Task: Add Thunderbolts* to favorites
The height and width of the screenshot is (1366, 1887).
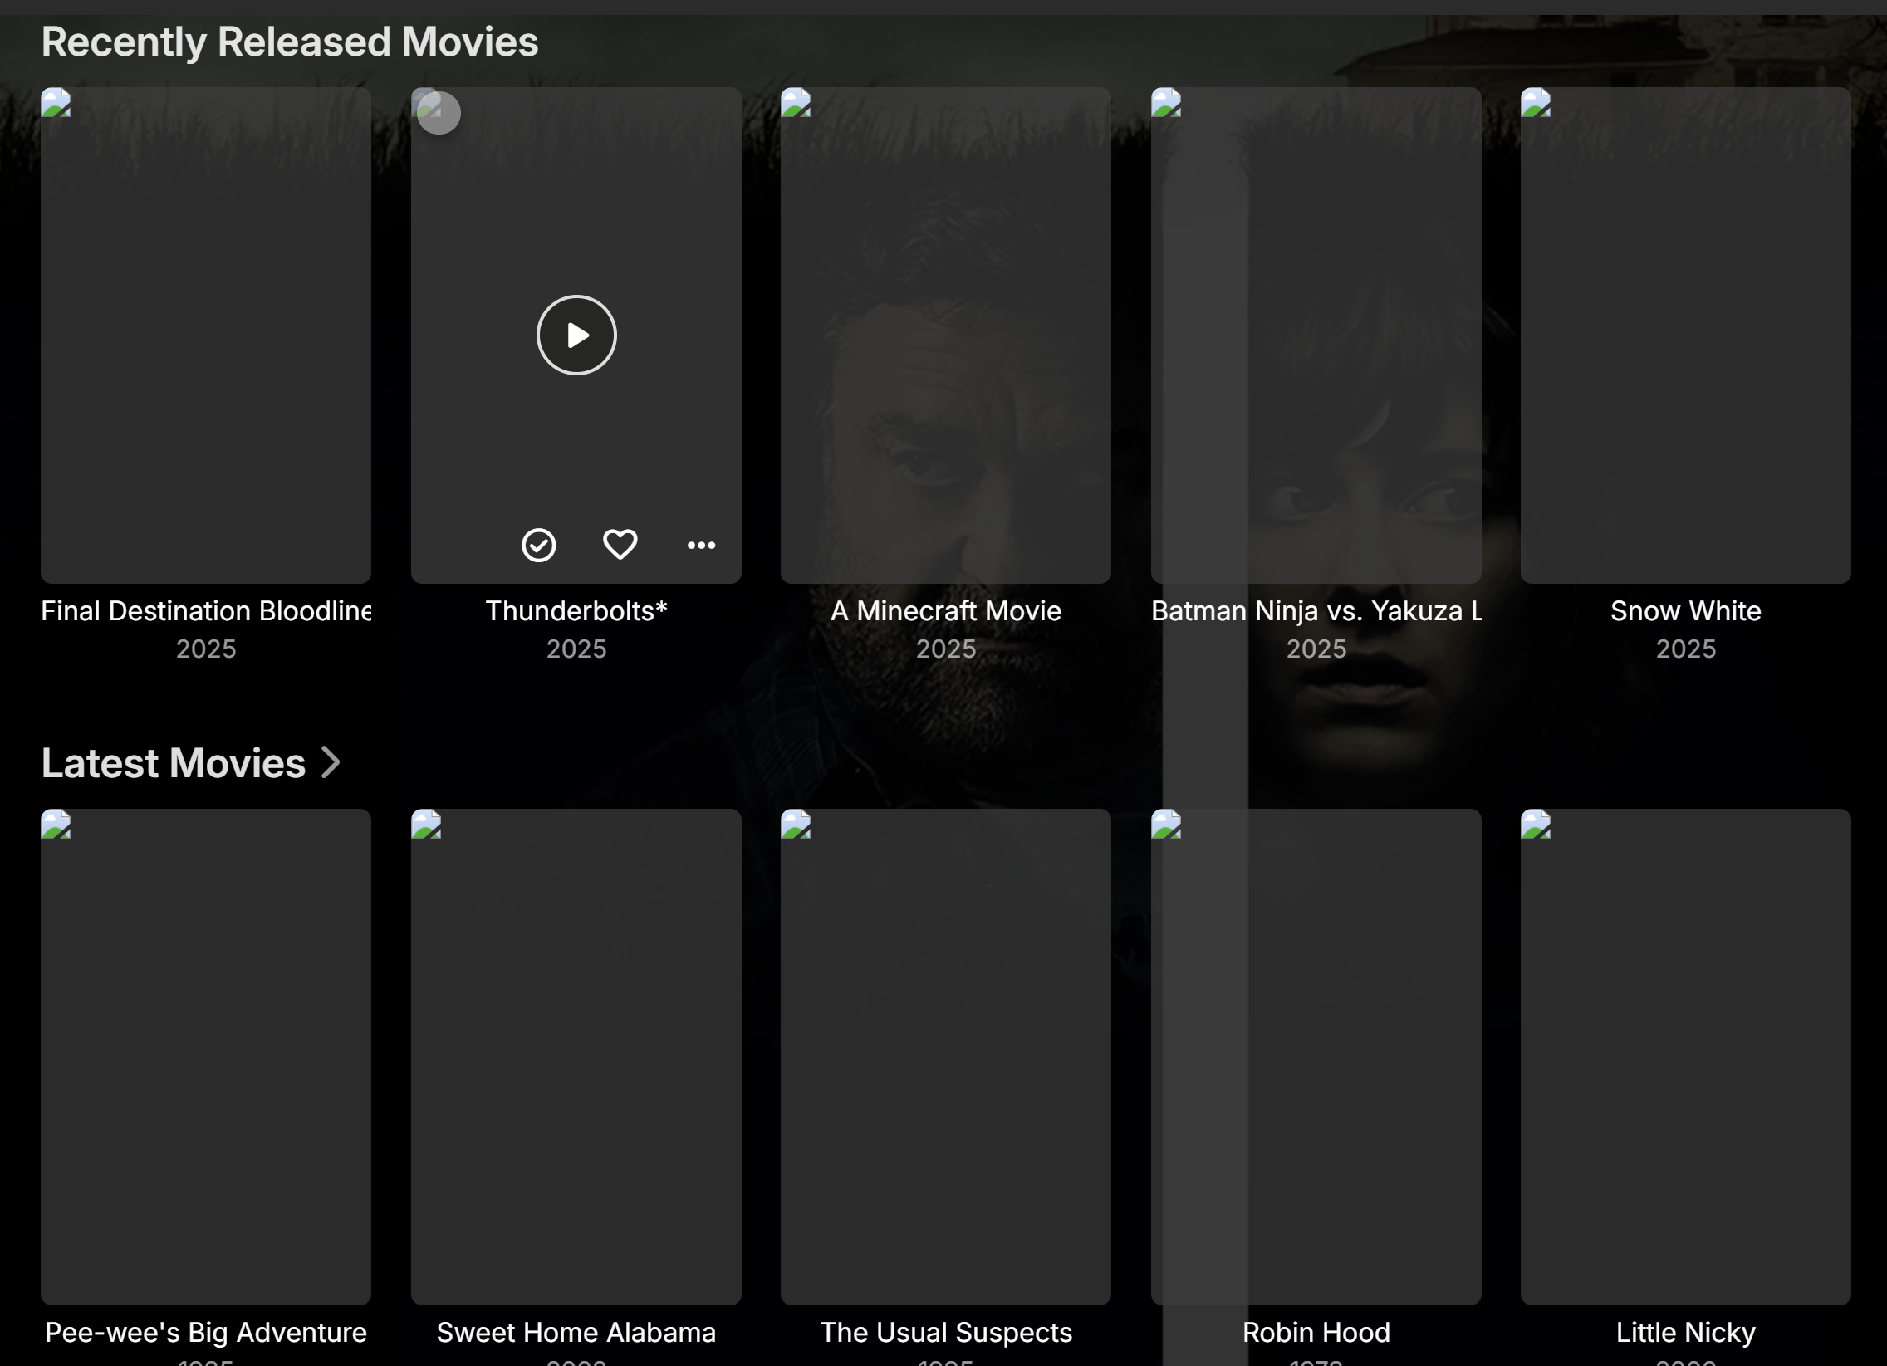Action: [620, 545]
